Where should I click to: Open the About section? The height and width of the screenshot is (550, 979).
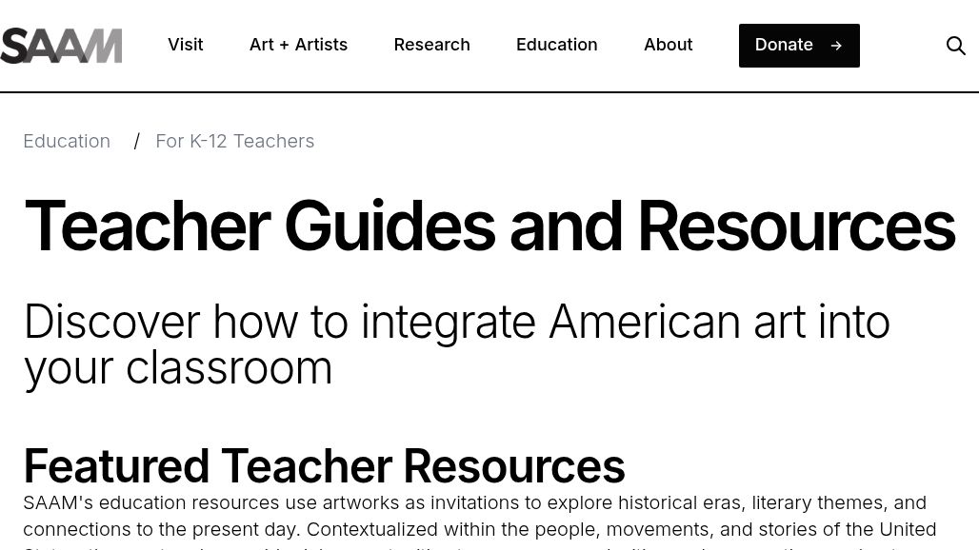[668, 45]
